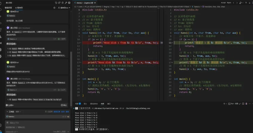Image resolution: width=253 pixels, height=133 pixels.
Task: Open the Accounts icon in the activity bar
Action: point(1,125)
